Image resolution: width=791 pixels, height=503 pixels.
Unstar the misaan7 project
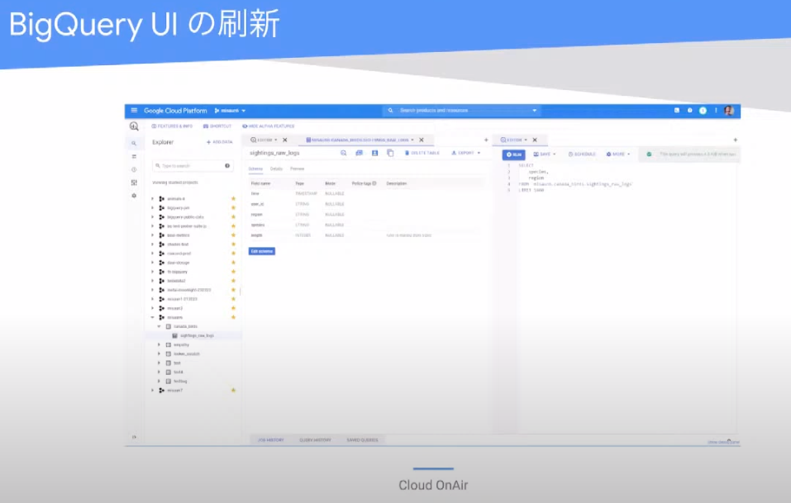point(233,390)
